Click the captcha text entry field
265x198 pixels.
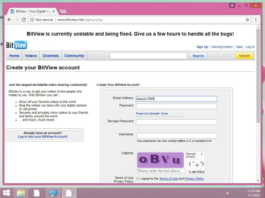161,171
